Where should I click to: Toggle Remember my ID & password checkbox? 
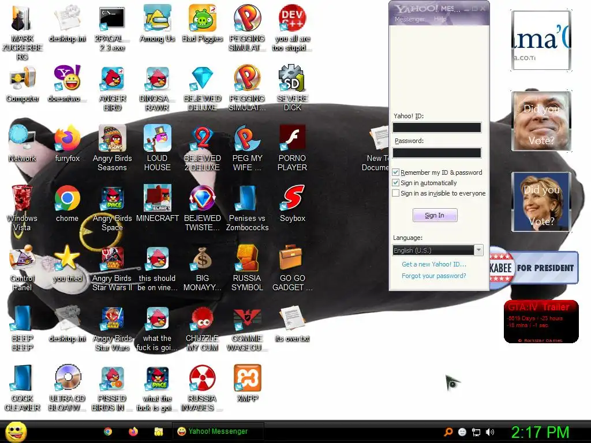pyautogui.click(x=396, y=172)
